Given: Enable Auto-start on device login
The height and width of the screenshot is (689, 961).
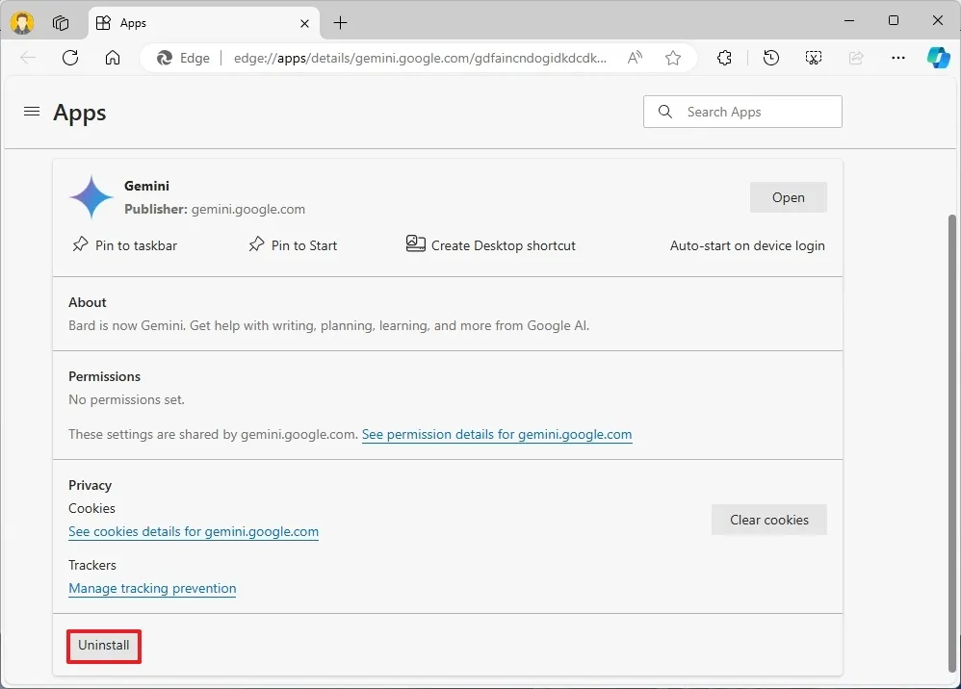Looking at the screenshot, I should pos(747,245).
